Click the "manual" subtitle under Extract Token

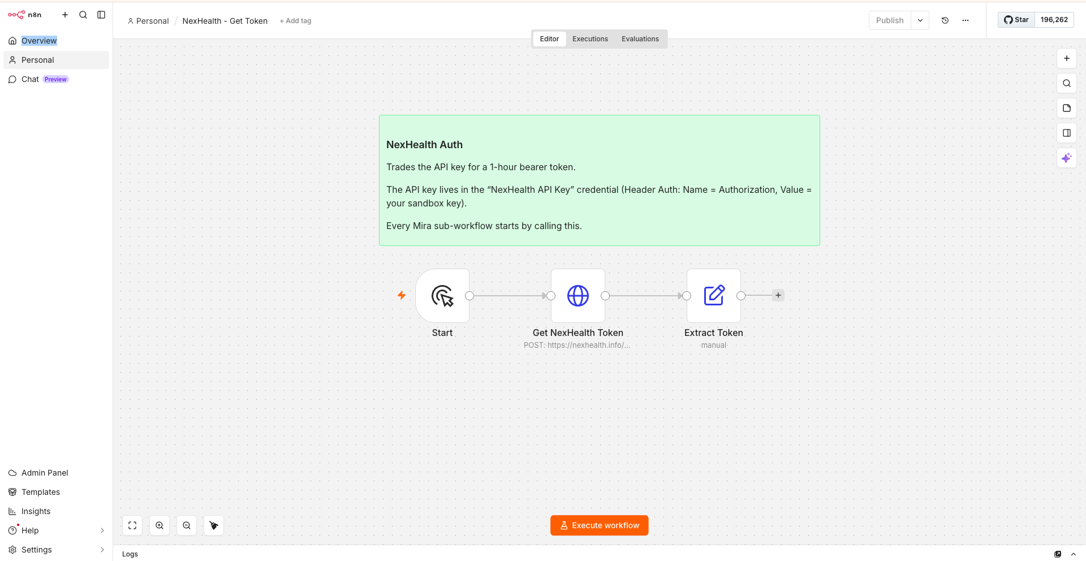tap(714, 346)
